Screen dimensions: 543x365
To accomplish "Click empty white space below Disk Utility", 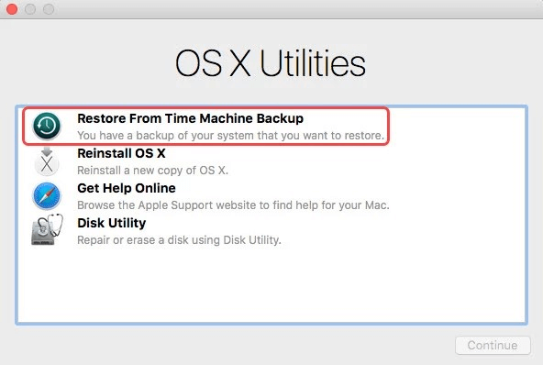I will click(271, 284).
